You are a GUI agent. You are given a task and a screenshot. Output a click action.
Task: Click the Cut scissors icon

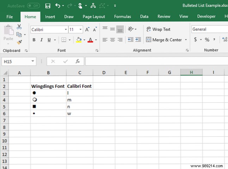[19, 27]
